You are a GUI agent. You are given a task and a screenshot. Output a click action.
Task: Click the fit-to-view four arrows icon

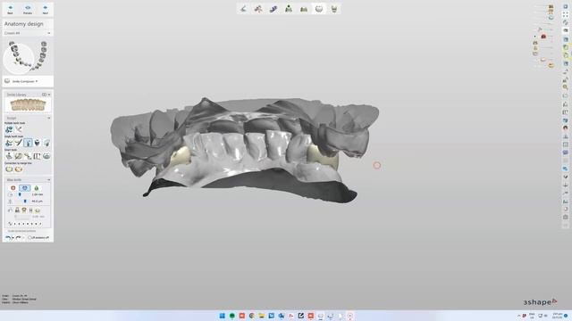pyautogui.click(x=566, y=15)
